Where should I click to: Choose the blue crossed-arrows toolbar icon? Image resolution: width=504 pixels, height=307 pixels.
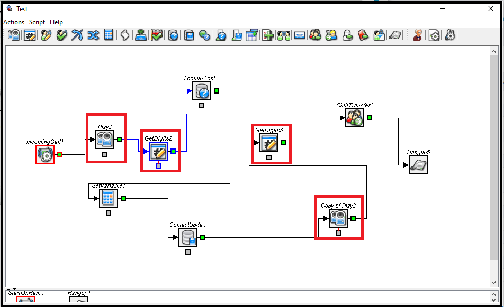click(x=93, y=35)
